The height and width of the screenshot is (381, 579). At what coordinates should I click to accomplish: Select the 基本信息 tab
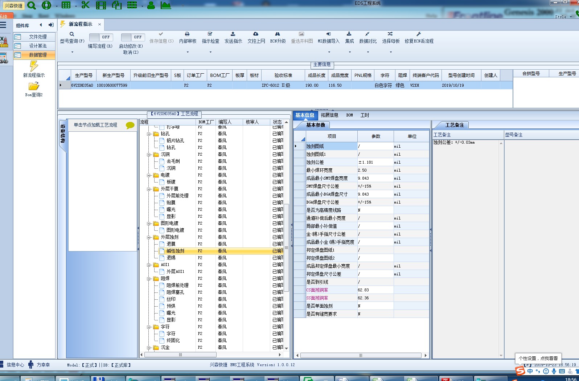coord(305,115)
